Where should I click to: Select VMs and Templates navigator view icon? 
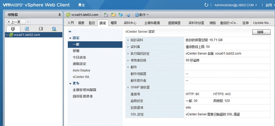[27, 29]
